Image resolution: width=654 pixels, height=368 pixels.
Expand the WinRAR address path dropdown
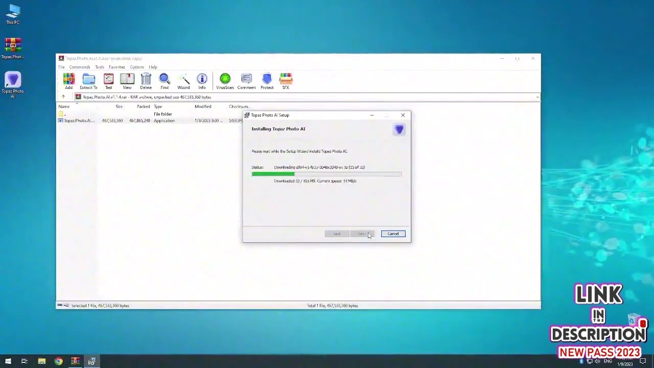pyautogui.click(x=538, y=97)
